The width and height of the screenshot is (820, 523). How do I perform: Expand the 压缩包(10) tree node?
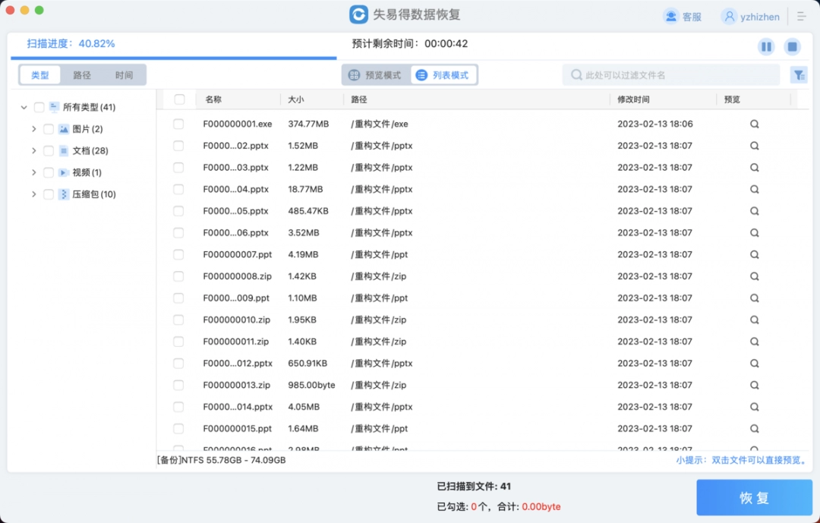33,194
